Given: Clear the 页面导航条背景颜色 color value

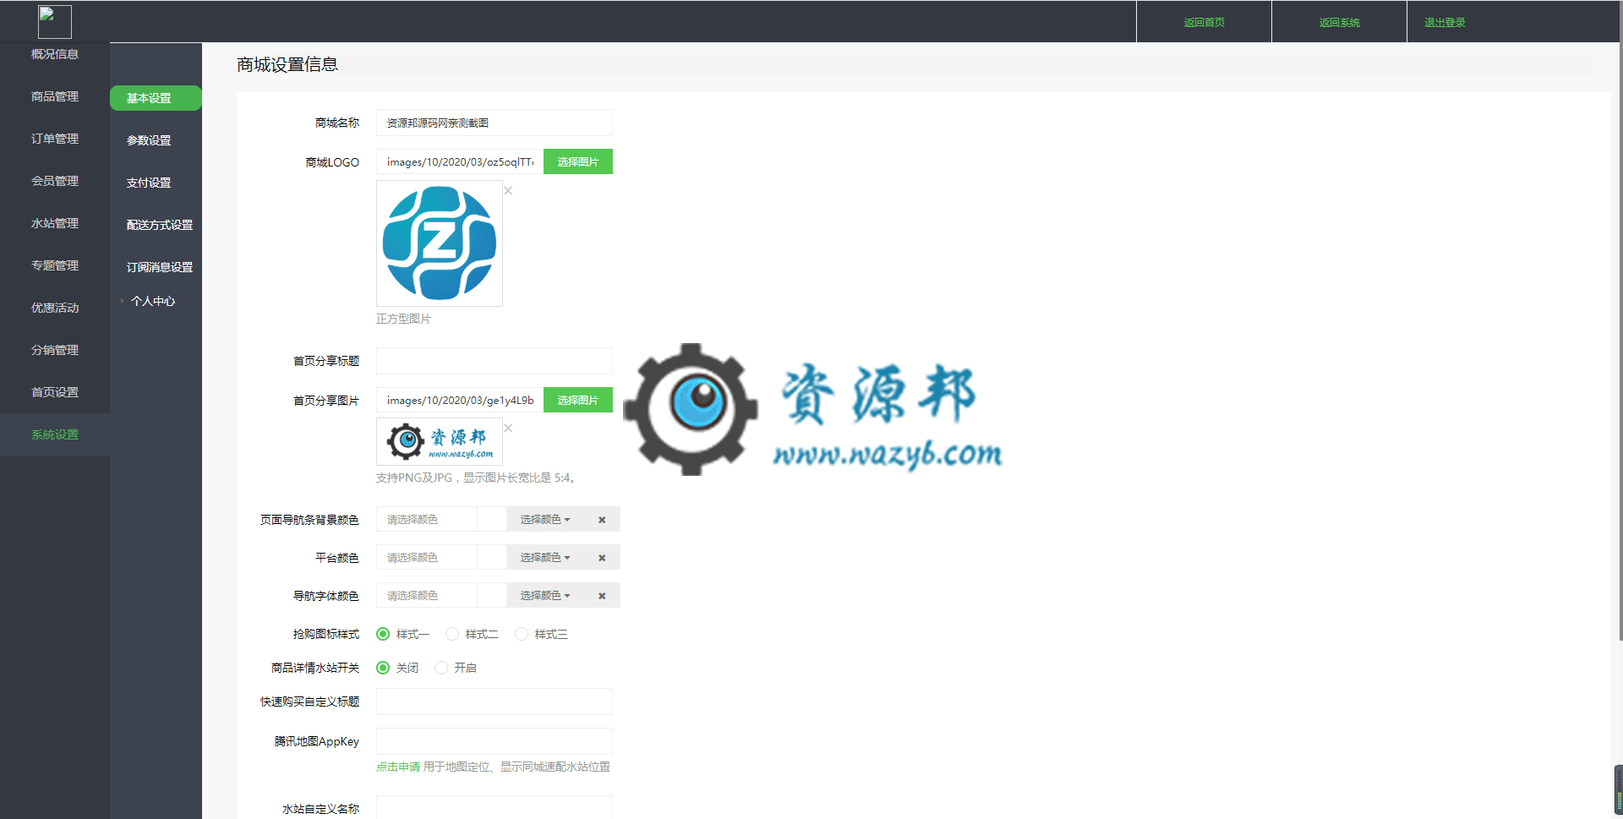Looking at the screenshot, I should (x=602, y=520).
